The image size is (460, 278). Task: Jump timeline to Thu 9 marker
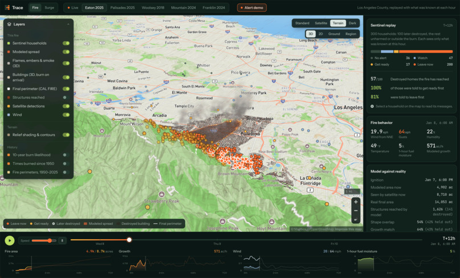pyautogui.click(x=217, y=244)
